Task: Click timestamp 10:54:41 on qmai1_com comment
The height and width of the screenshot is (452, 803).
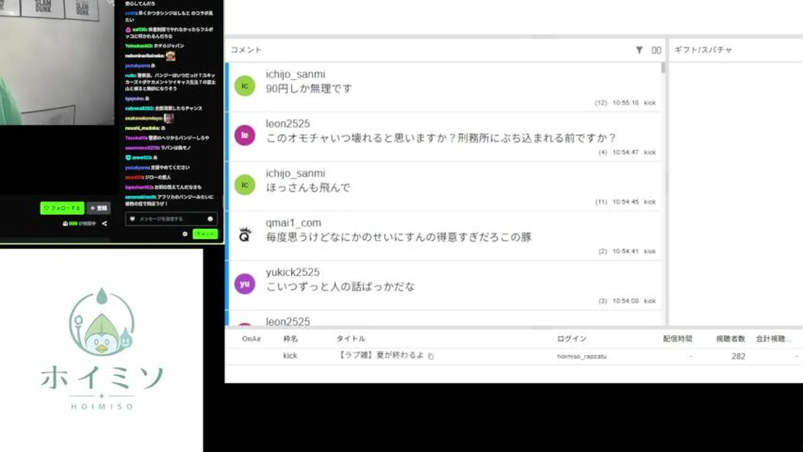Action: point(625,252)
